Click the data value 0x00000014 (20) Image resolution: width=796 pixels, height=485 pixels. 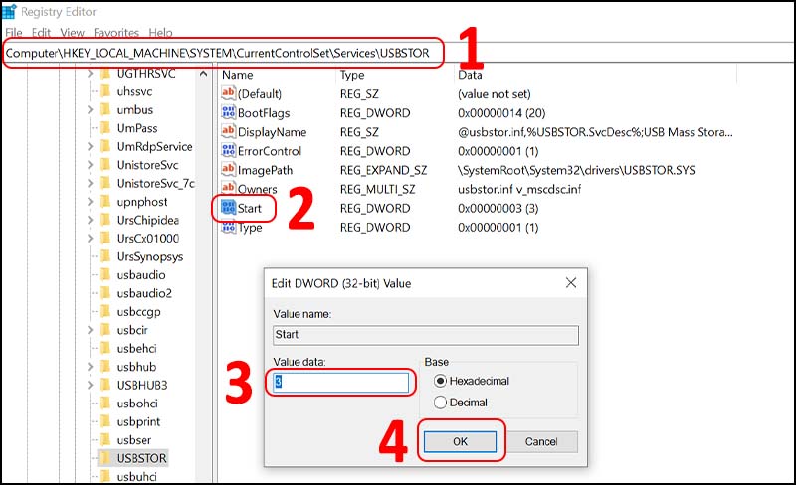pos(501,113)
